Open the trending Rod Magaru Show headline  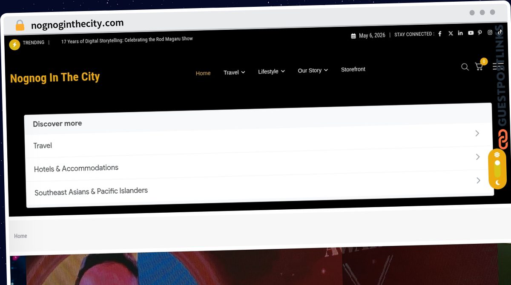pos(127,40)
